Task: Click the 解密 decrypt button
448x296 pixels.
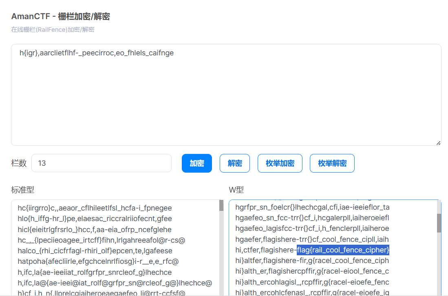Action: point(234,163)
